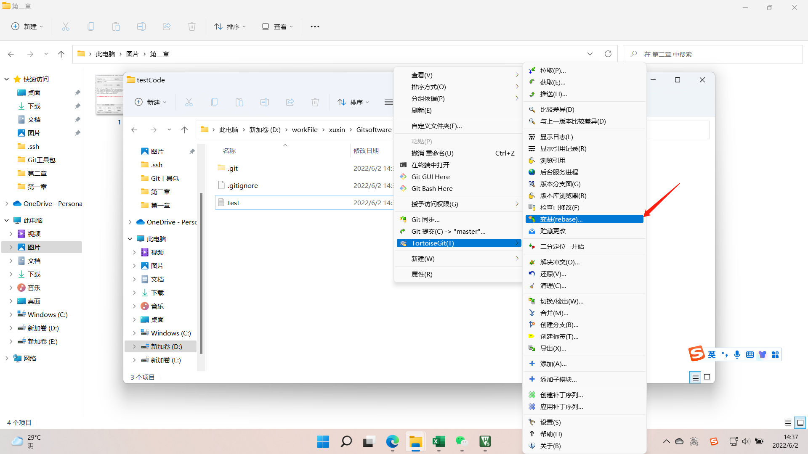Image resolution: width=808 pixels, height=454 pixels.
Task: Open address bar history dropdown in 第二章 window
Action: pyautogui.click(x=590, y=54)
